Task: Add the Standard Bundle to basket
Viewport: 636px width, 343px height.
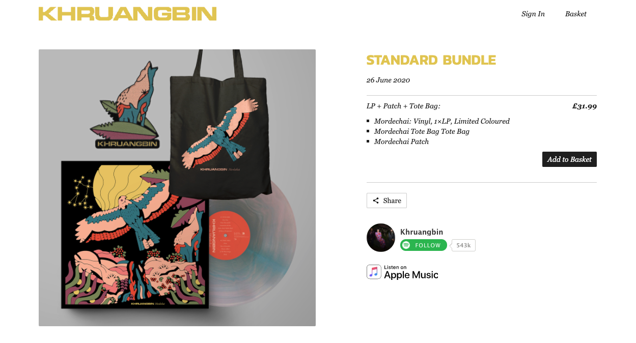Action: point(569,159)
